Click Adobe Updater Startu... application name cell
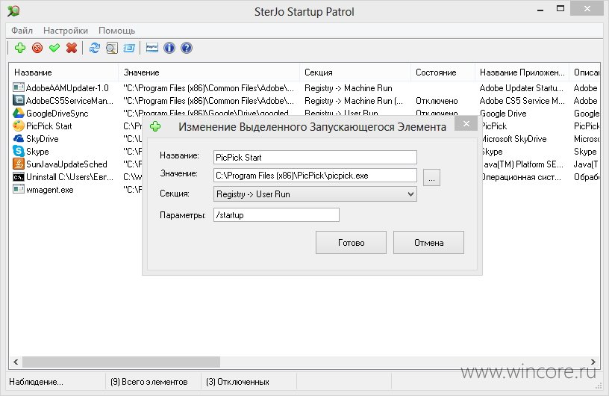The height and width of the screenshot is (396, 609). tap(521, 88)
